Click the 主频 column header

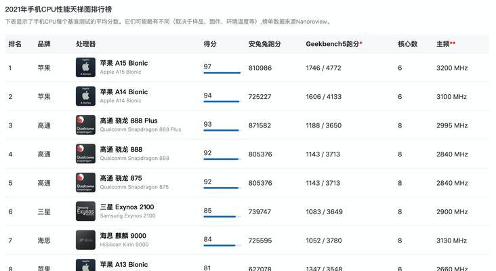click(446, 44)
